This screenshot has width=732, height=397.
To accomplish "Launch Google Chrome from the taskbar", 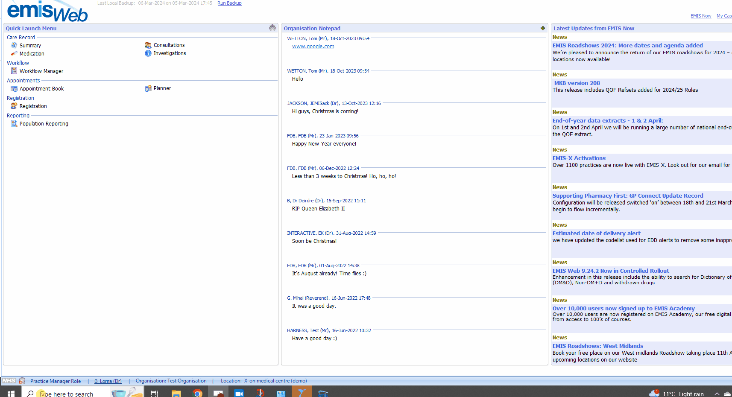I will point(197,393).
